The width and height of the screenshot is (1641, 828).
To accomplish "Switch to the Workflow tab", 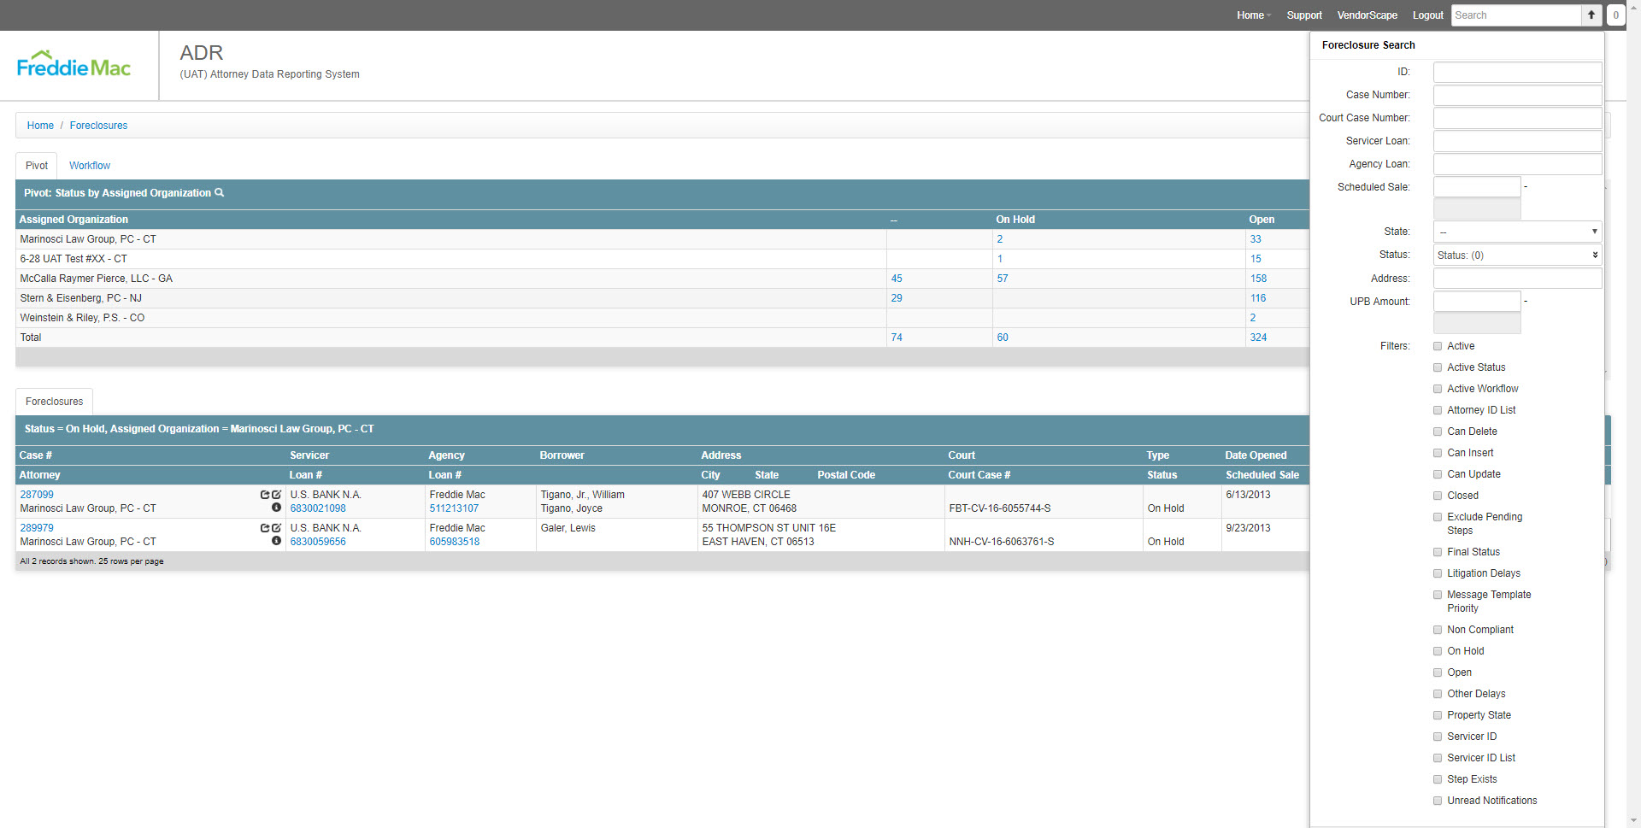I will (x=90, y=166).
